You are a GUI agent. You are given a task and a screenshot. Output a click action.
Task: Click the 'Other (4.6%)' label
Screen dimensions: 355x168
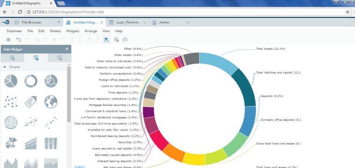tap(133, 49)
